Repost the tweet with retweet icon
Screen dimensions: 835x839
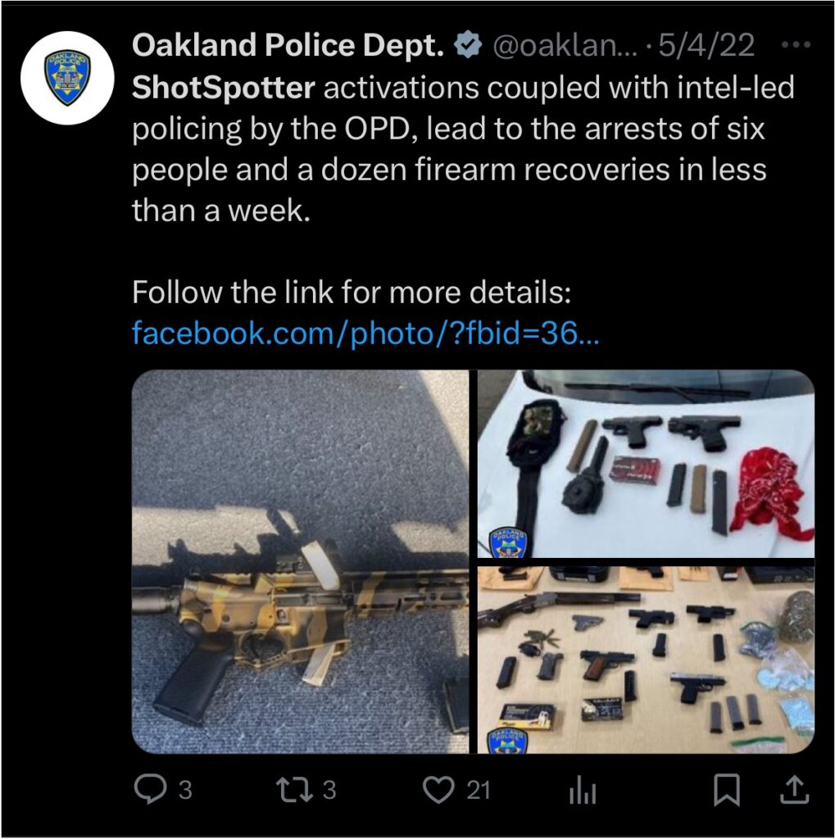pyautogui.click(x=294, y=790)
